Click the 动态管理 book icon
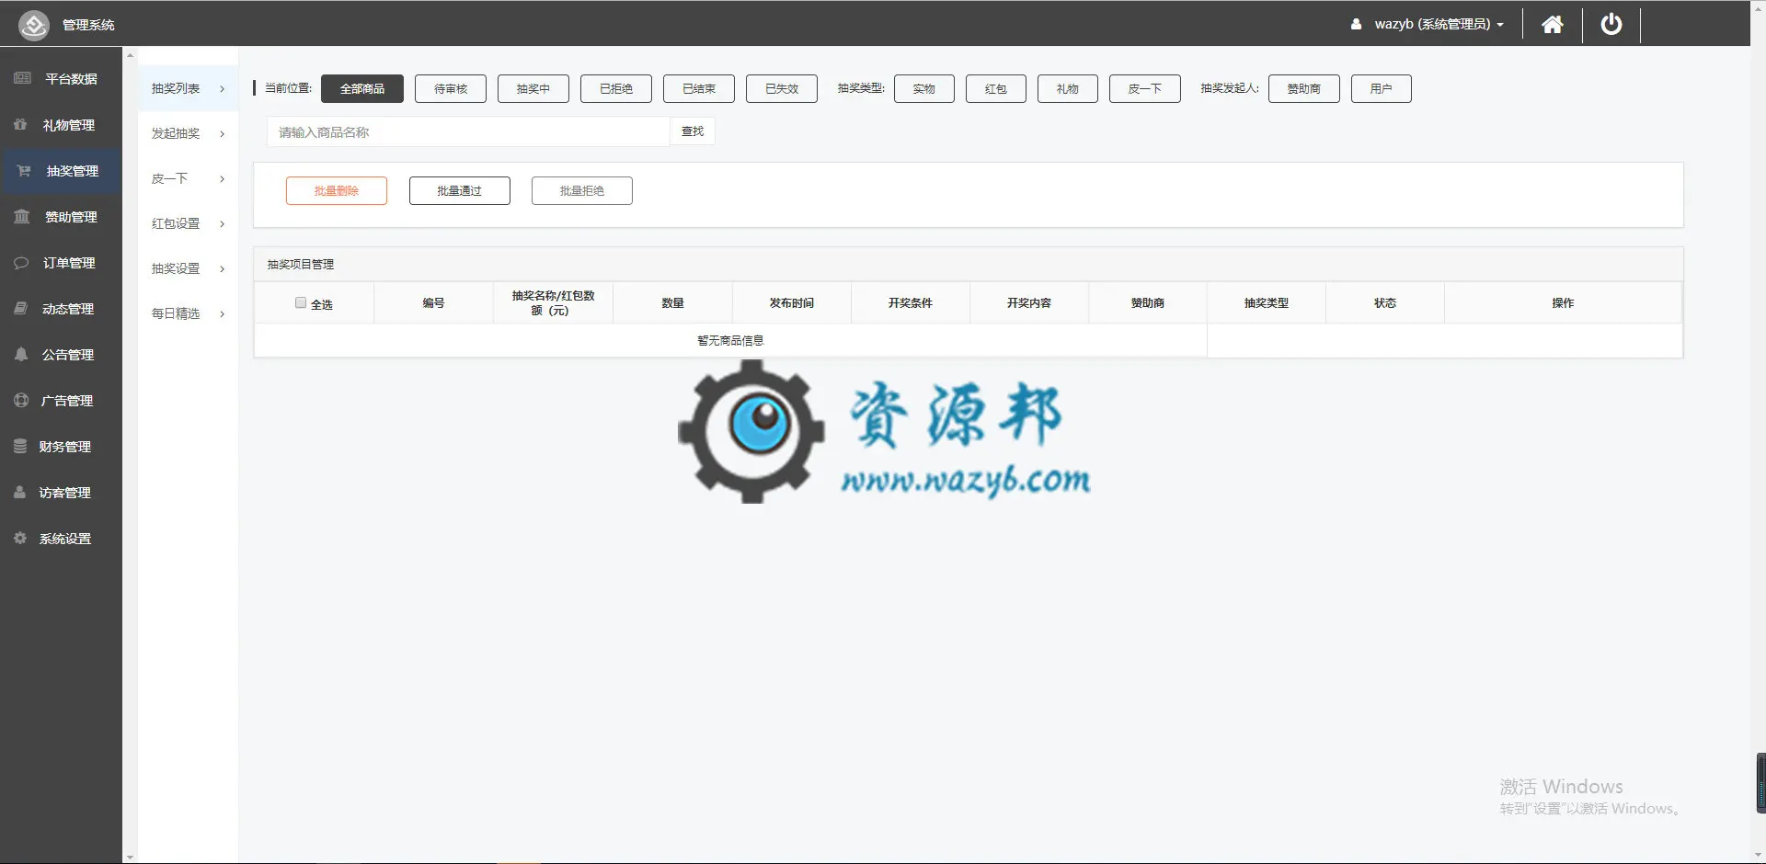Image resolution: width=1766 pixels, height=864 pixels. (x=20, y=308)
